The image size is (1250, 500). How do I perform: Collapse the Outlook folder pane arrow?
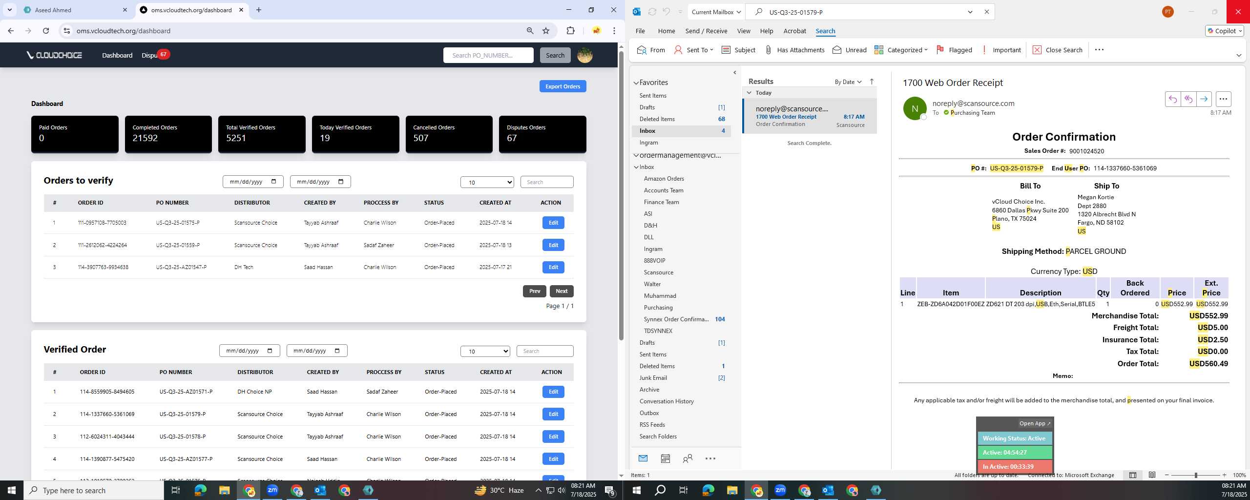pos(734,73)
